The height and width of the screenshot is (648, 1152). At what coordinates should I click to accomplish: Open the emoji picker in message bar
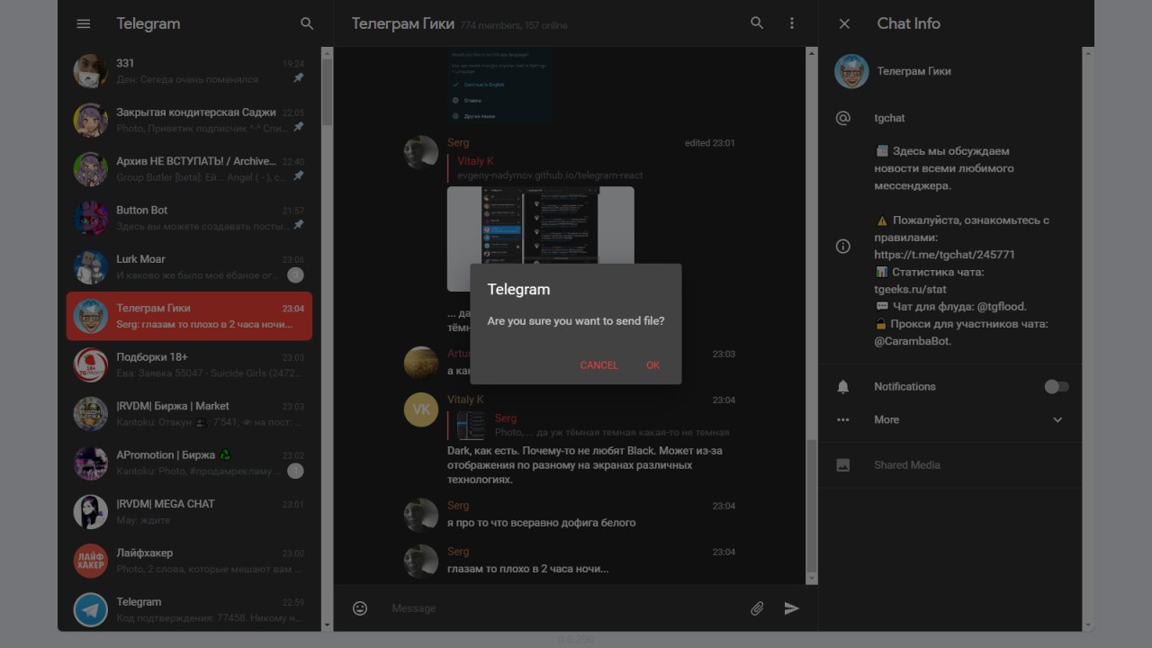point(360,608)
